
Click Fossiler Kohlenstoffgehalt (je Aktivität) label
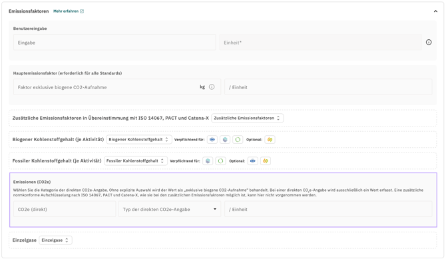(x=57, y=161)
